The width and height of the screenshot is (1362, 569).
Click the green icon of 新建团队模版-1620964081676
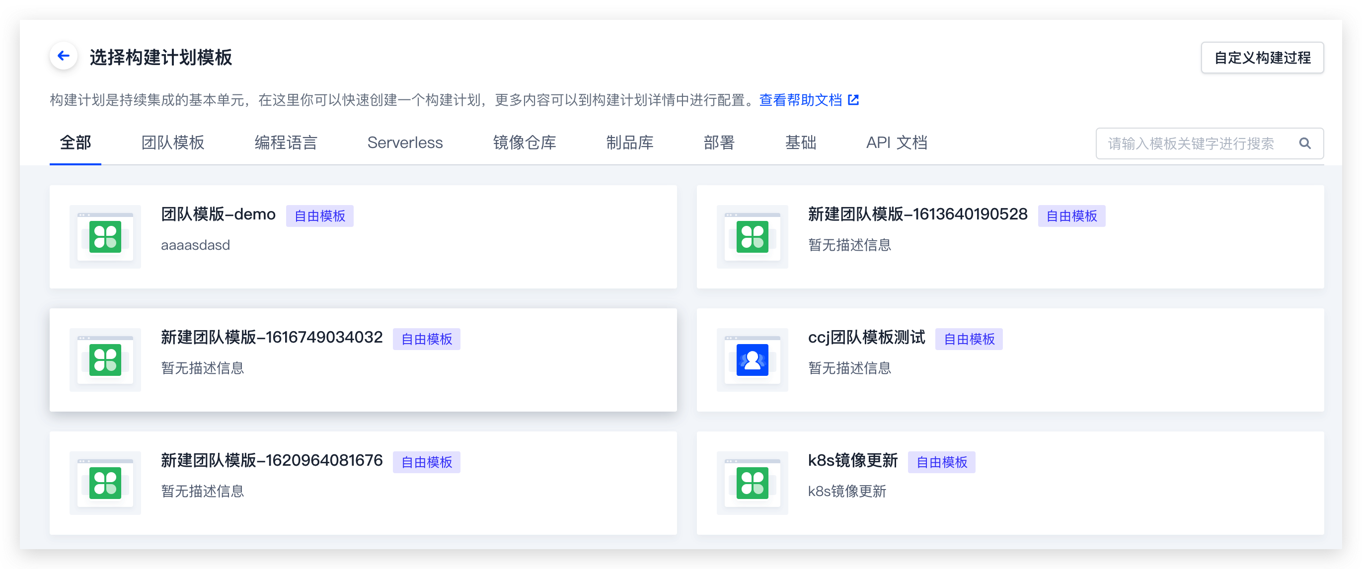(105, 483)
